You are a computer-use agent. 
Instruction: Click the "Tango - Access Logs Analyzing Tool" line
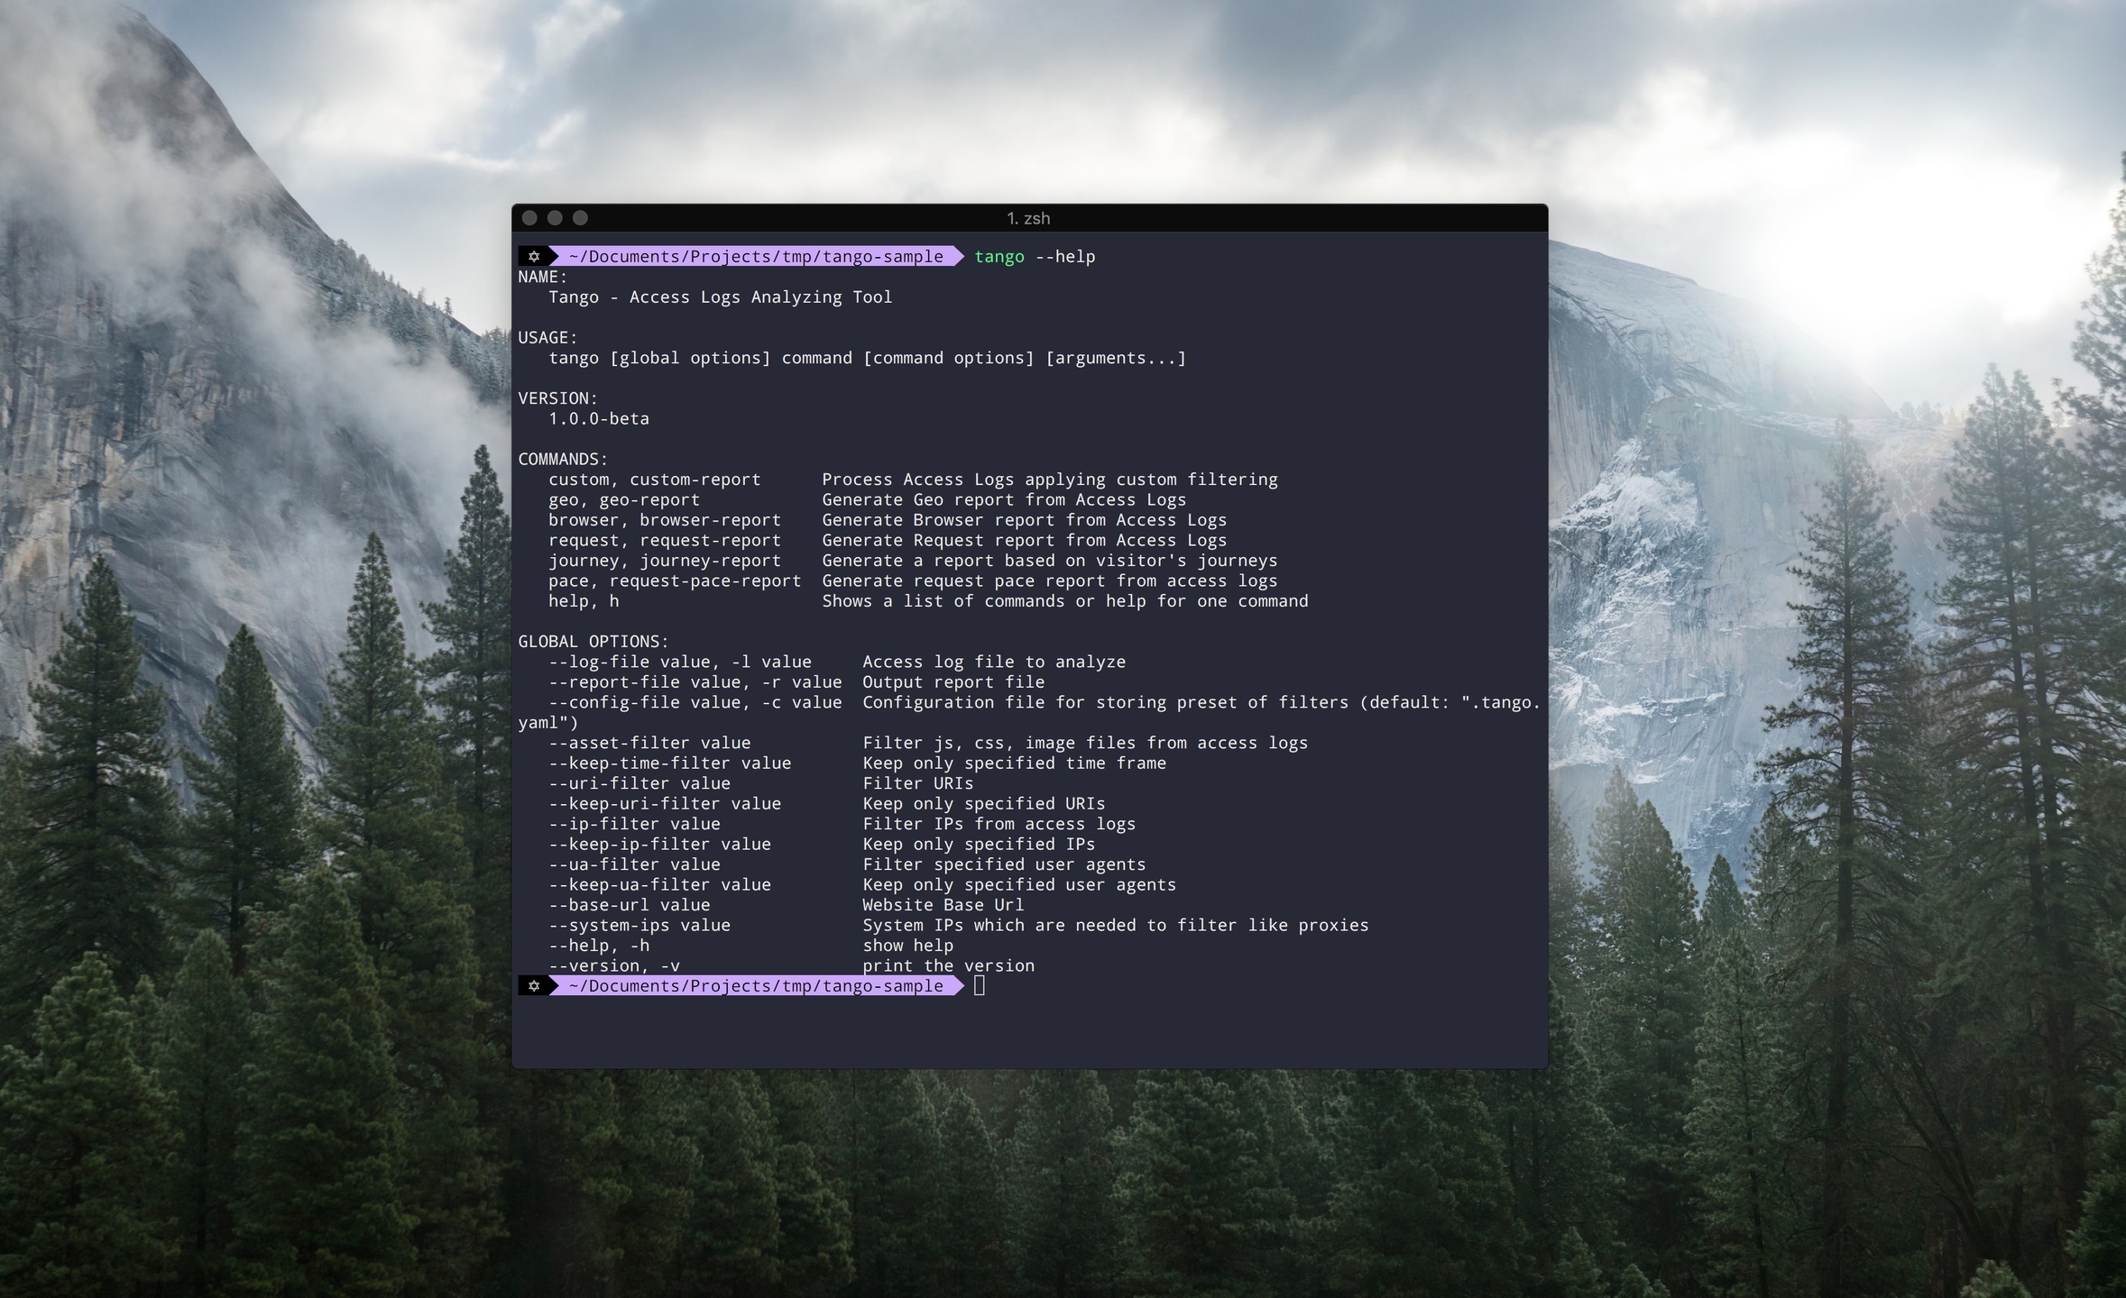tap(720, 297)
